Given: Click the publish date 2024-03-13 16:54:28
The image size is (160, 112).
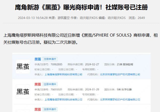Looking at the screenshot, I should (33, 18).
